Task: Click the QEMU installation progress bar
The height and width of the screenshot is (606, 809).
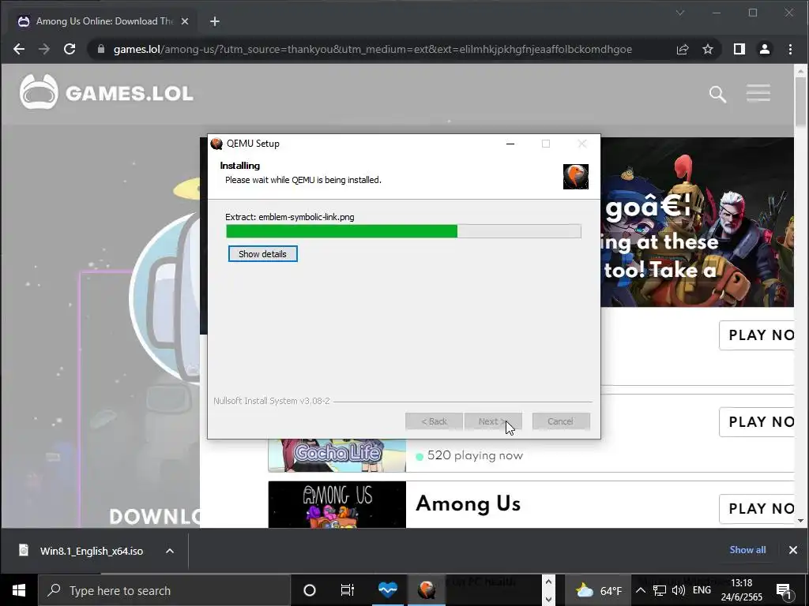Action: (404, 231)
